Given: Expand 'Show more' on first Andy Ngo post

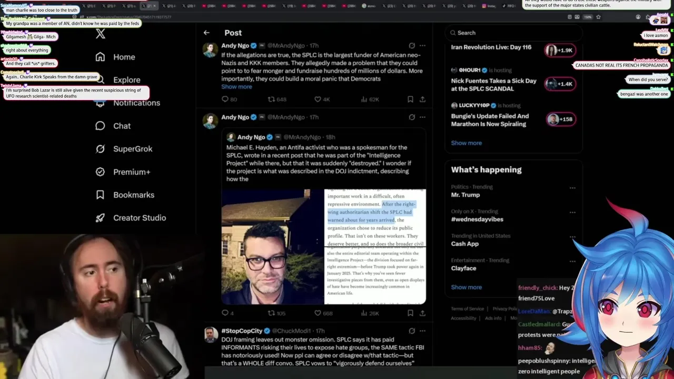Looking at the screenshot, I should point(236,87).
